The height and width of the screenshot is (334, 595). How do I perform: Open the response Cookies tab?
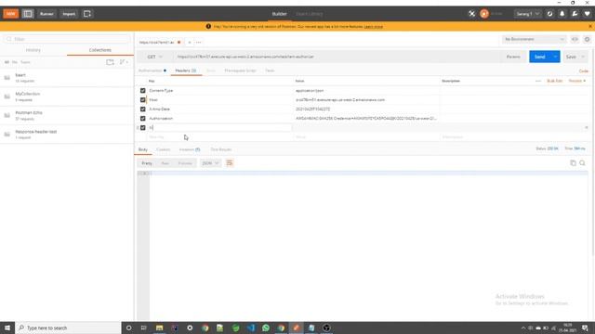164,149
